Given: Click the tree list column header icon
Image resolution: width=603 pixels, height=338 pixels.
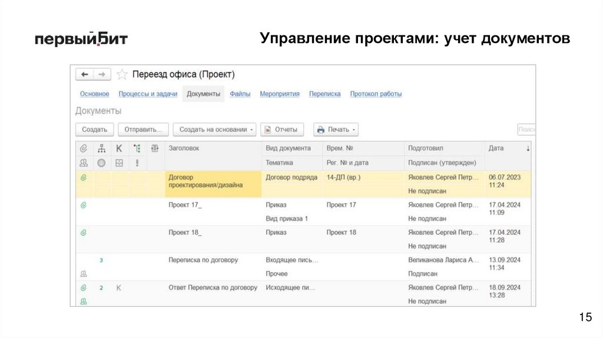Looking at the screenshot, I should 137,148.
